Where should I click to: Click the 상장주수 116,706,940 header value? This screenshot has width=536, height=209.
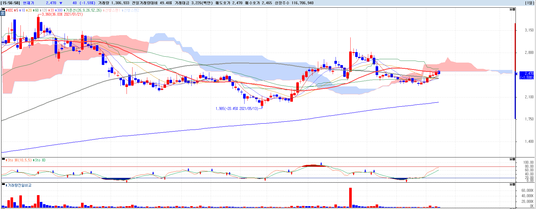click(x=294, y=3)
